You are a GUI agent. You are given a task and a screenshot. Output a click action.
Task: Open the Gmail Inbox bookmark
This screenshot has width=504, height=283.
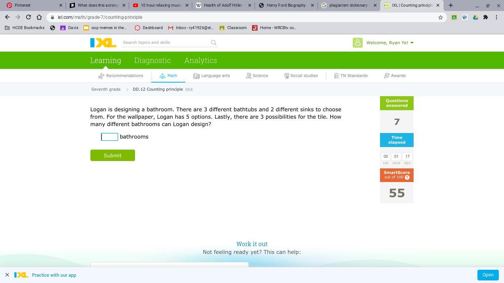coord(191,28)
